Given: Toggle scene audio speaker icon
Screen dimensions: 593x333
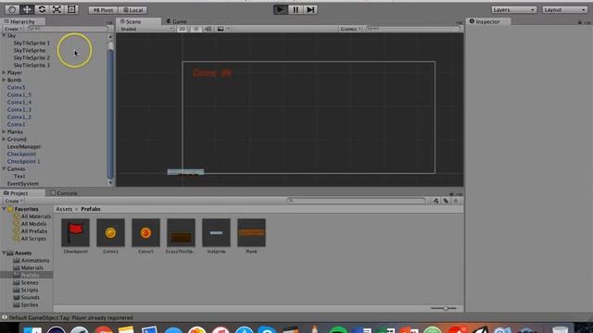Looking at the screenshot, I should point(208,29).
